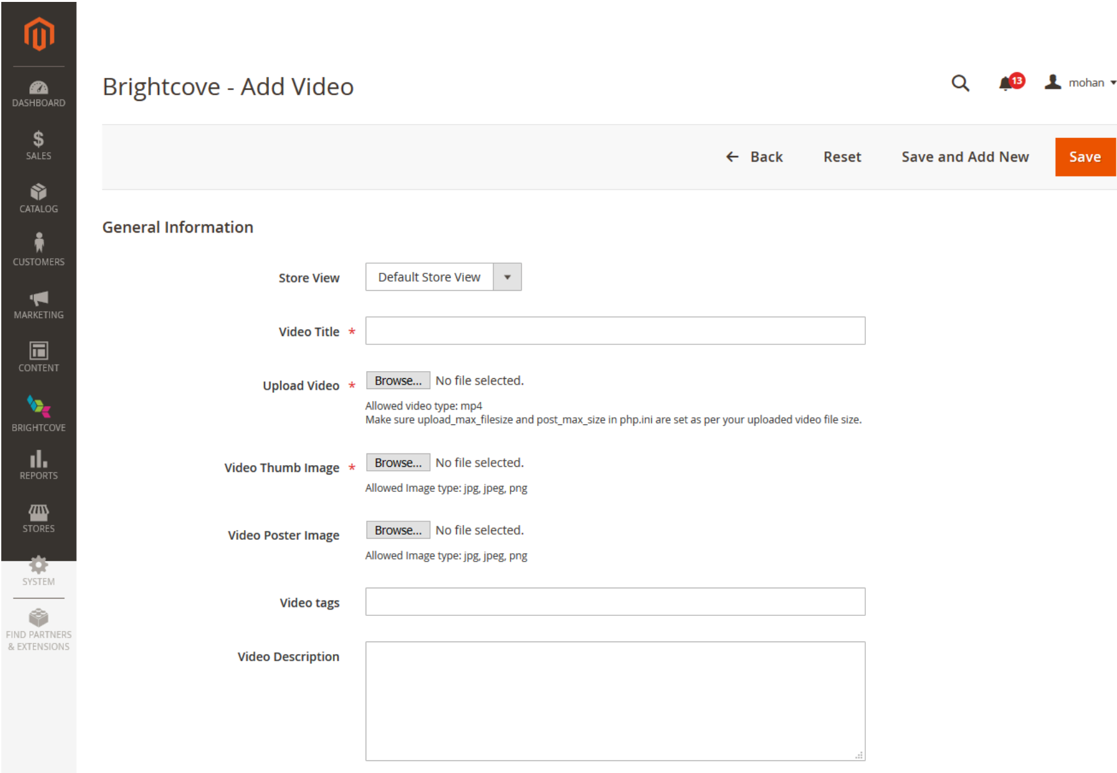The image size is (1117, 773).
Task: Open the System gear icon
Action: point(38,569)
